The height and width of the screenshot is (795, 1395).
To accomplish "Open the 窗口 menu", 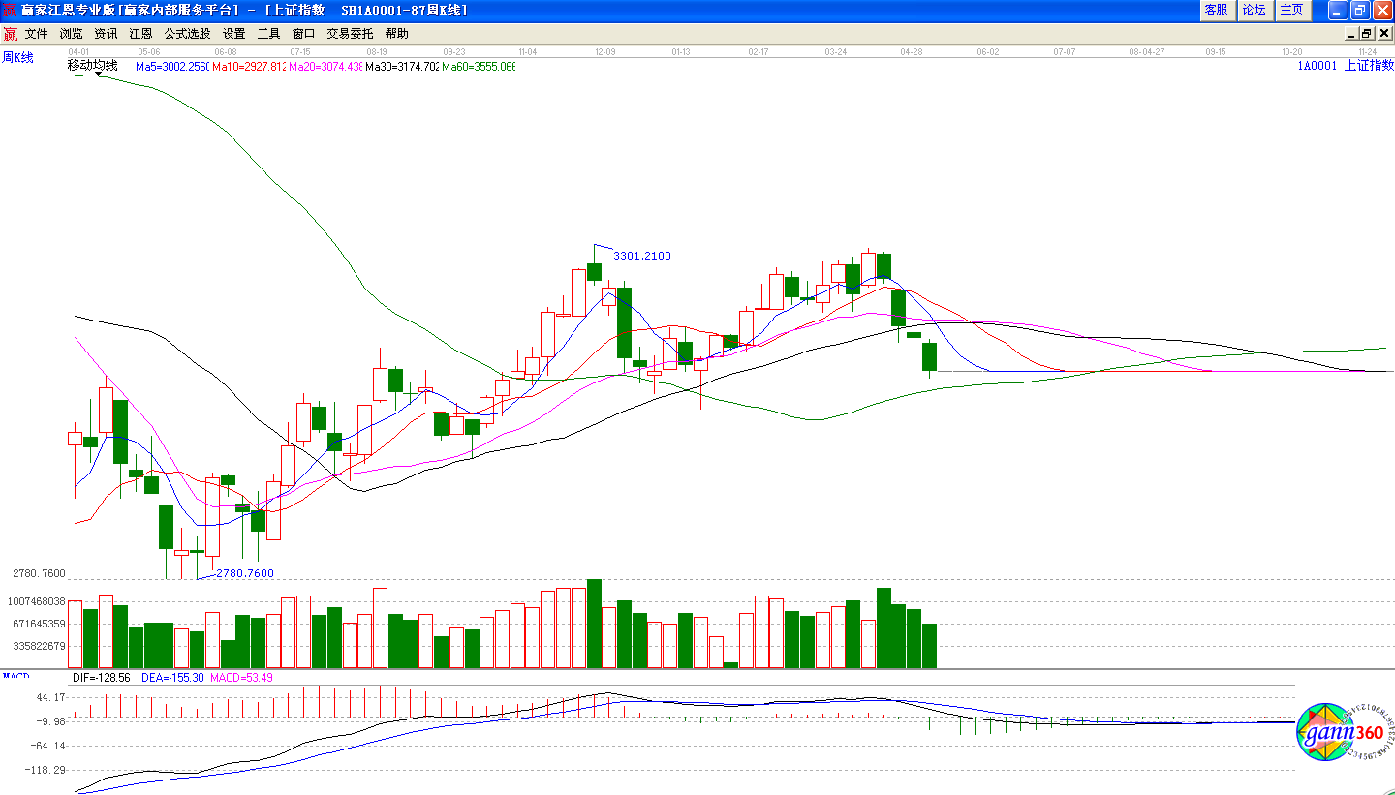I will point(303,33).
